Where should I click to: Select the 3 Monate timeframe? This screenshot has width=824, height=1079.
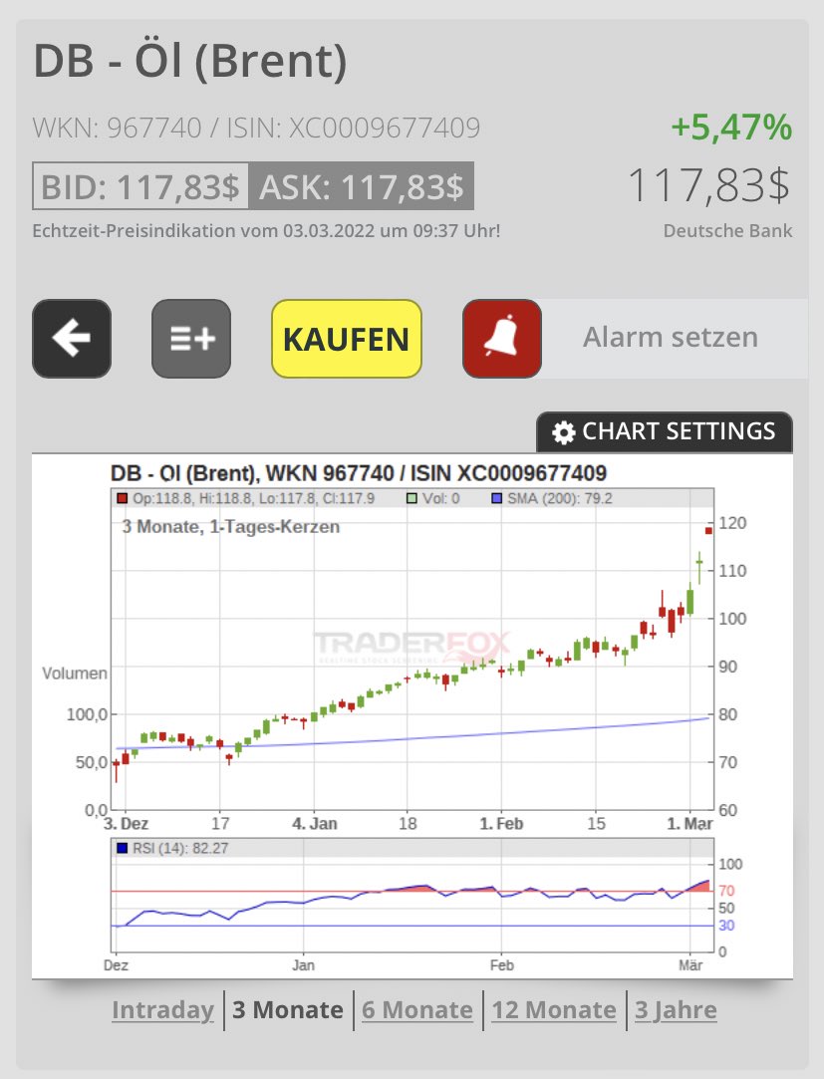pyautogui.click(x=288, y=1009)
